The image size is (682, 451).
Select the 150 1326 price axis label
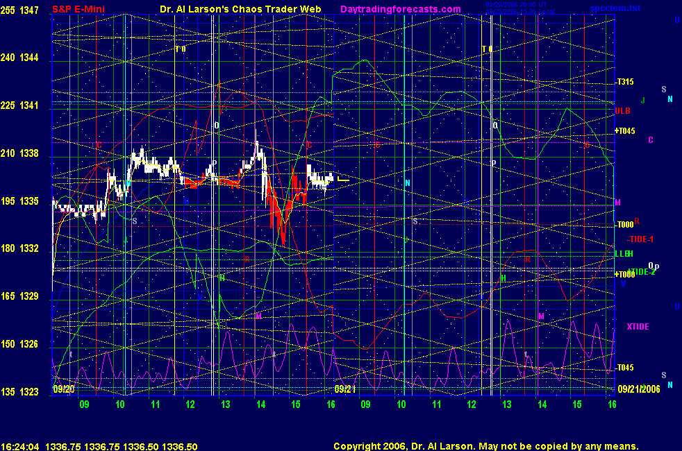tap(19, 344)
